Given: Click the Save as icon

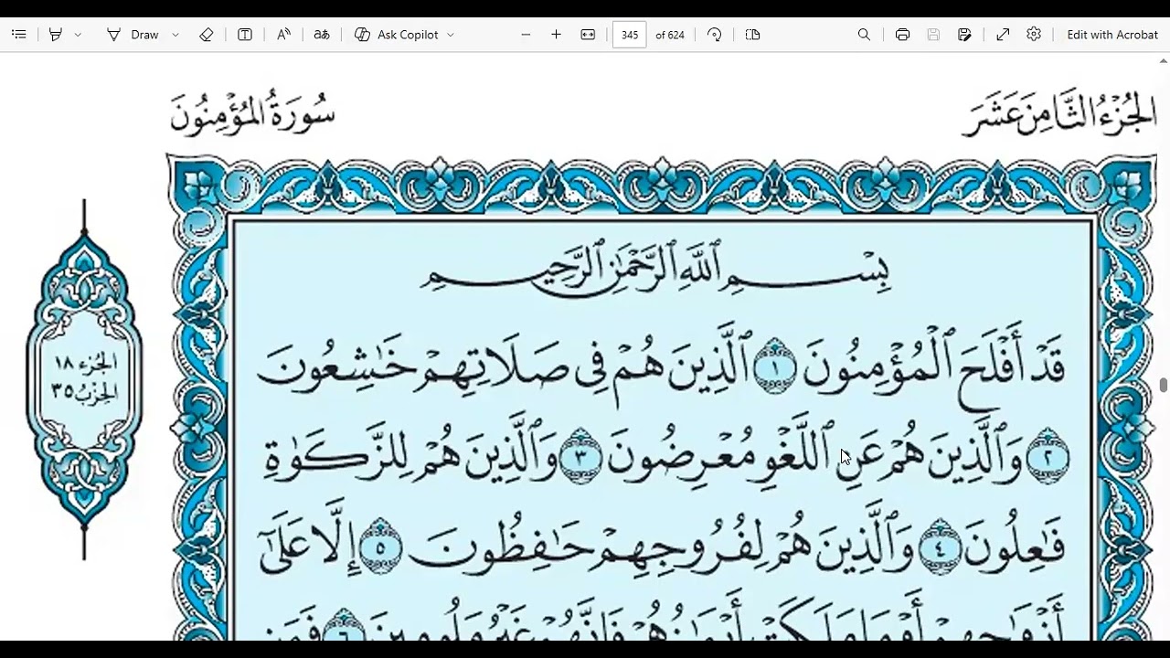Looking at the screenshot, I should pos(964,35).
